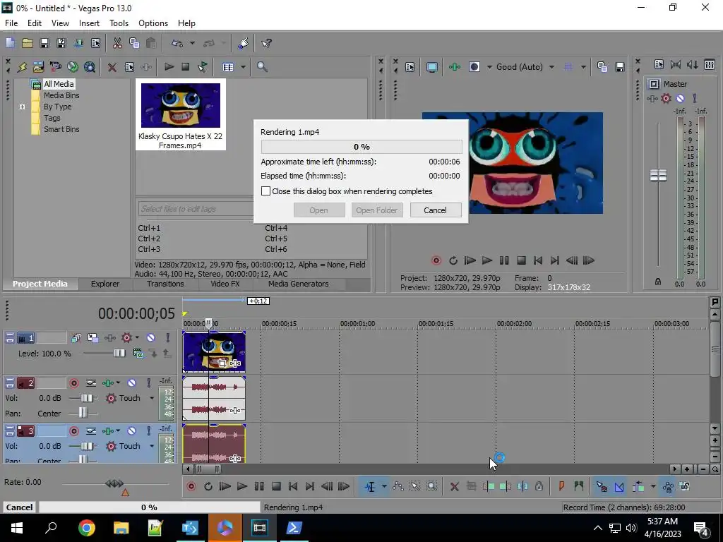Switch to the Video FX tab
Screen dimensions: 723x542
point(225,284)
